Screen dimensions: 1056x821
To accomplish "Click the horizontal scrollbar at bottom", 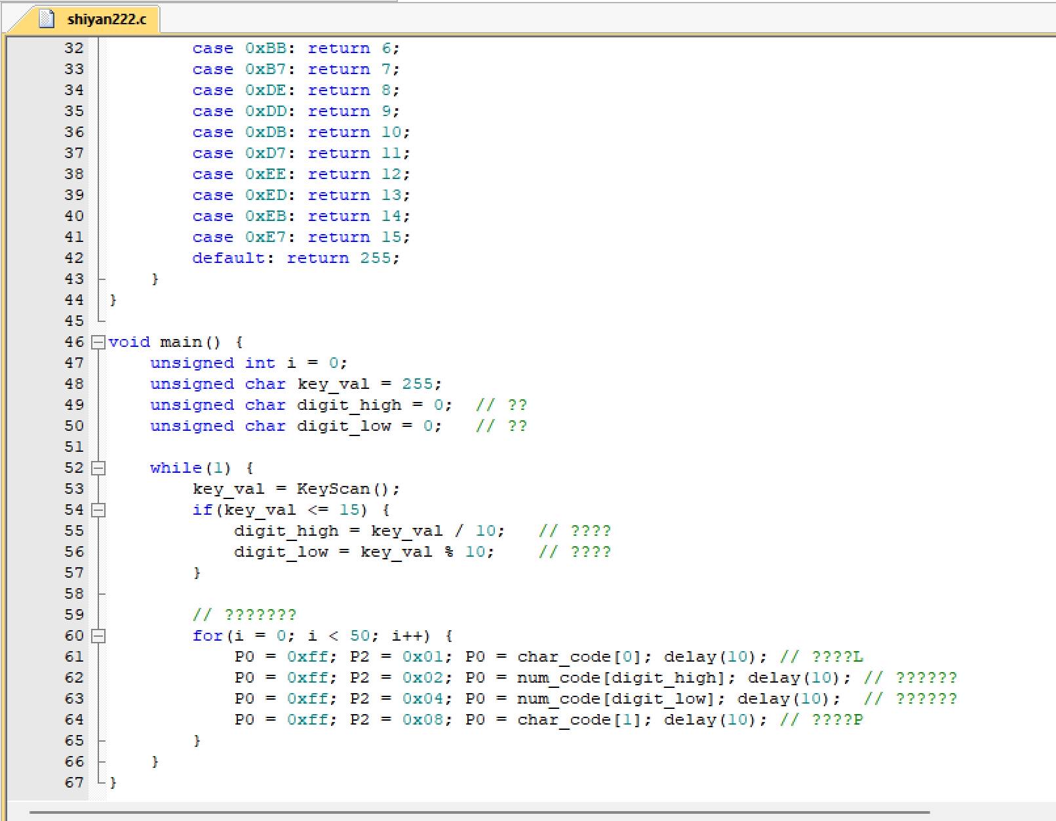I will tap(479, 812).
